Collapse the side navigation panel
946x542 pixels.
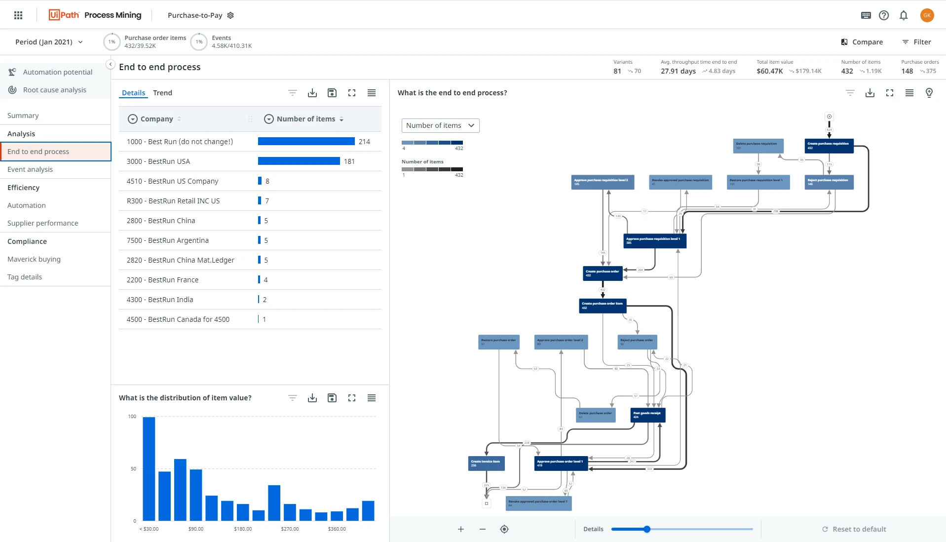(111, 65)
